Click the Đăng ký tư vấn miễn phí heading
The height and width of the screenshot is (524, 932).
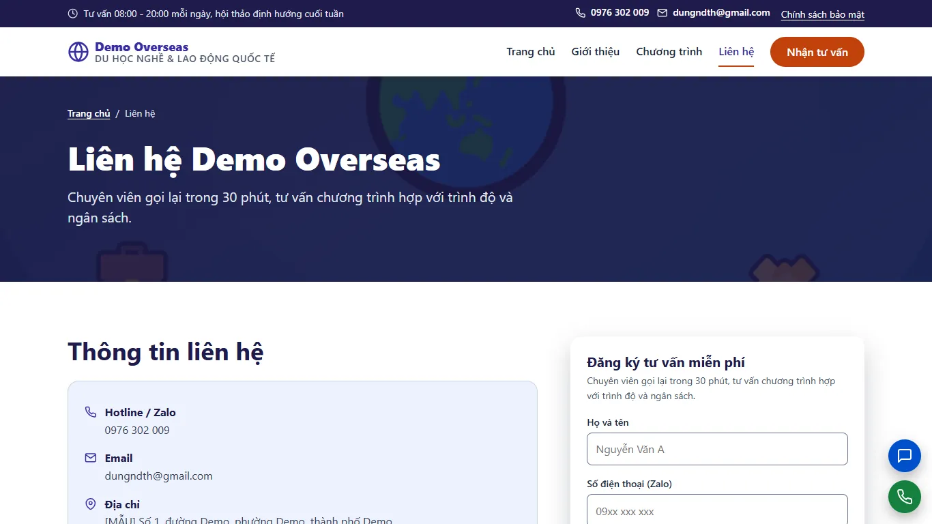click(666, 362)
